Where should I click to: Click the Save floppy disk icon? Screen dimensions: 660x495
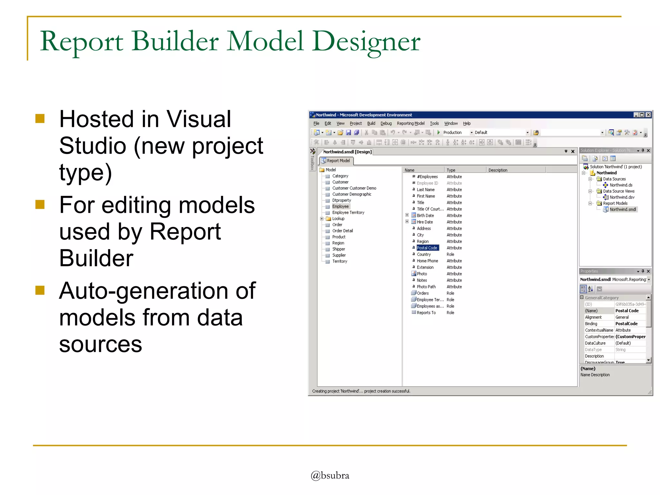tap(348, 132)
